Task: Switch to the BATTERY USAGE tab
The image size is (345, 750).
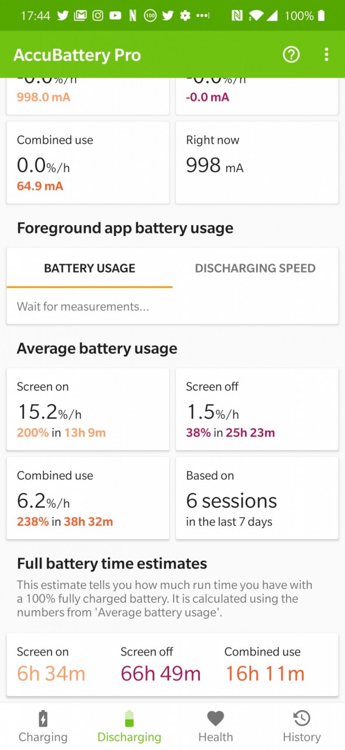Action: [x=89, y=268]
